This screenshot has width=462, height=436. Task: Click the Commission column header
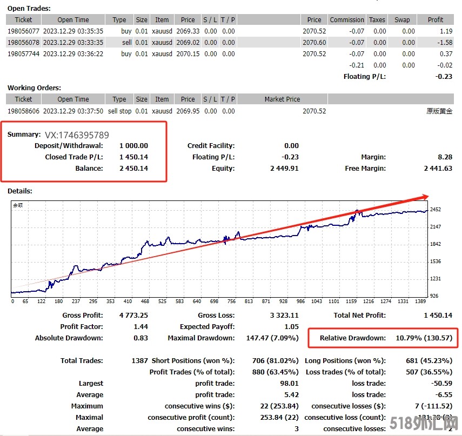(x=347, y=20)
